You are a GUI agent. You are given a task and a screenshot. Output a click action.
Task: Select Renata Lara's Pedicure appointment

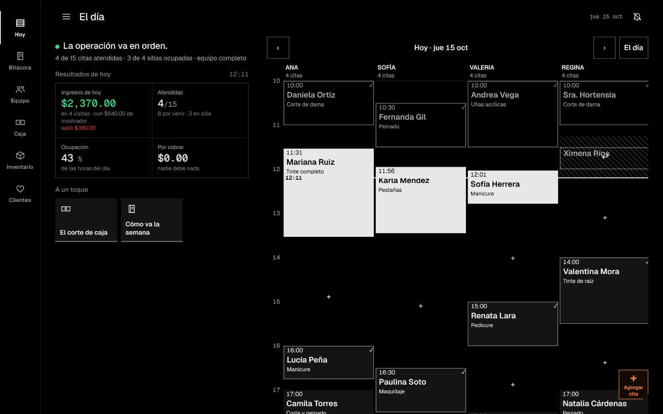pos(513,324)
